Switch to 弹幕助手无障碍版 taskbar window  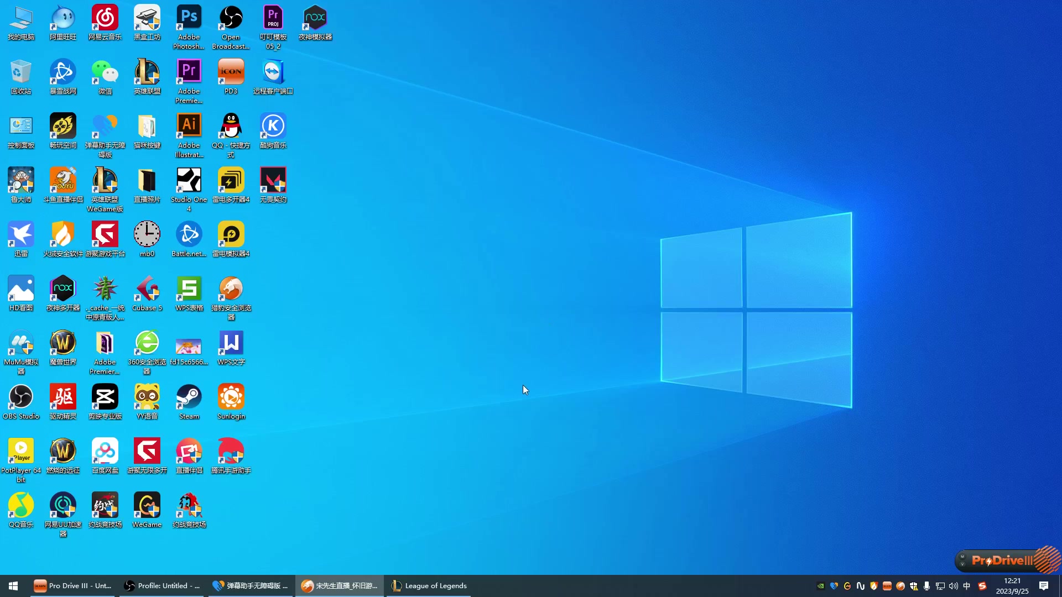coord(251,586)
